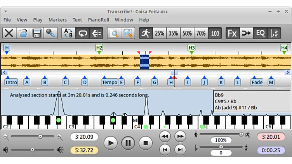Image resolution: width=292 pixels, height=164 pixels.
Task: Click the mono/karaoke arrow Fx icon
Action: point(246,33)
